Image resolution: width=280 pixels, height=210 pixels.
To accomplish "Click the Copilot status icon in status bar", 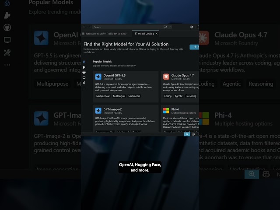I will click(193, 134).
